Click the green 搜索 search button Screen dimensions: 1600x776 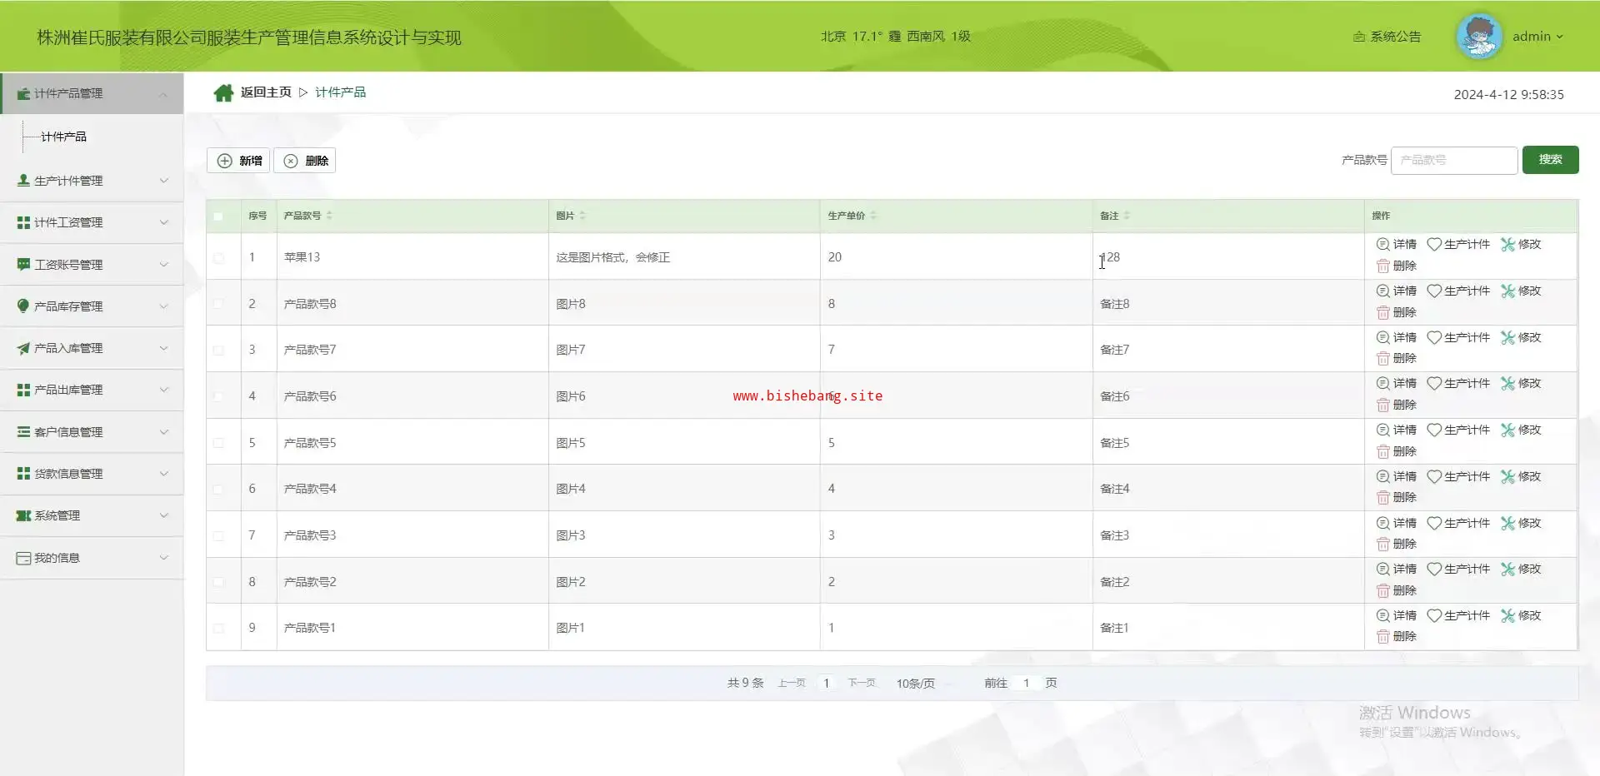[x=1550, y=160]
